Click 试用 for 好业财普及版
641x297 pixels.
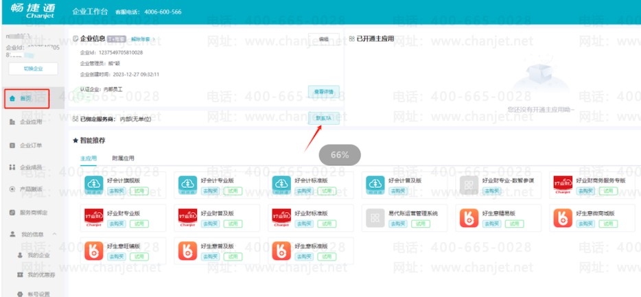233,224
